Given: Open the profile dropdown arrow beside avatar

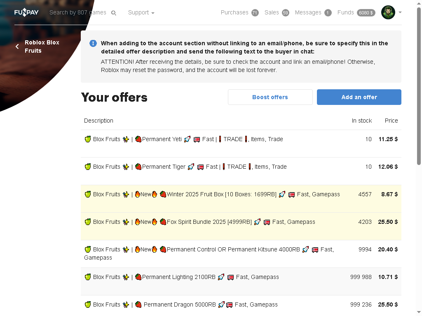Looking at the screenshot, I should [400, 12].
